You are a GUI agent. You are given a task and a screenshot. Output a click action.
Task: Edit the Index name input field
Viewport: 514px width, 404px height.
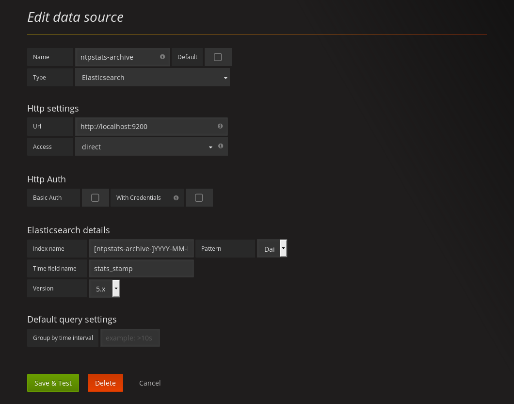point(141,249)
